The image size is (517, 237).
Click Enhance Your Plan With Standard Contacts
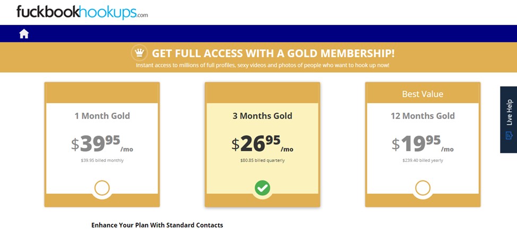[157, 225]
